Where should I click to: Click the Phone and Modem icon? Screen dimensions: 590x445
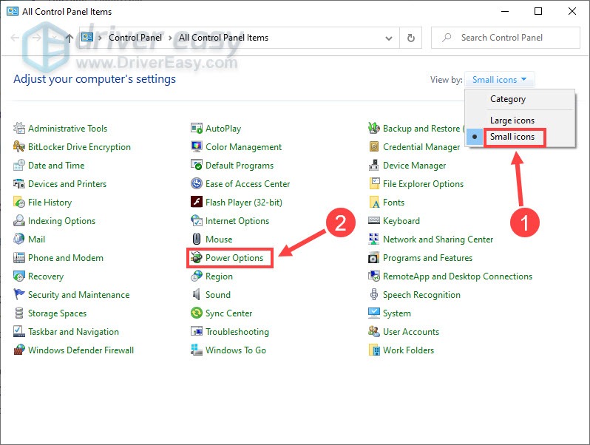tap(19, 257)
